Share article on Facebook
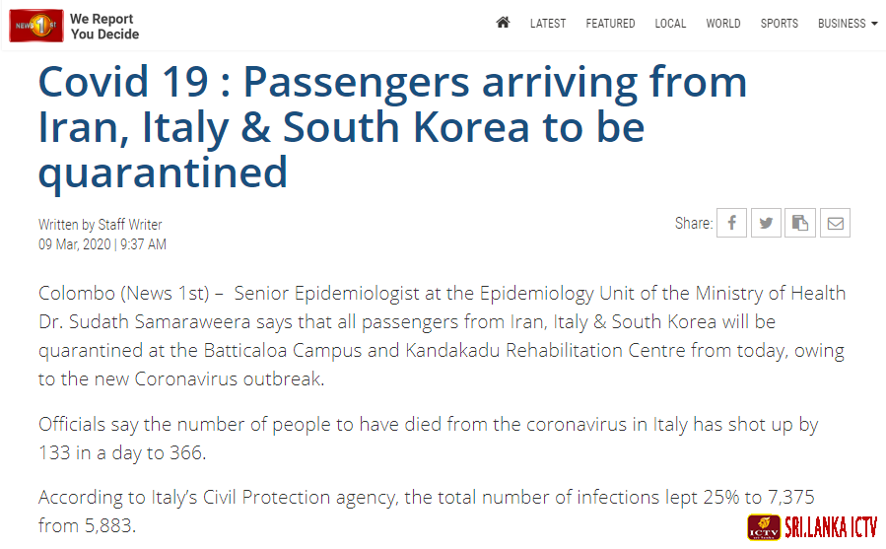This screenshot has height=549, width=886. (731, 223)
